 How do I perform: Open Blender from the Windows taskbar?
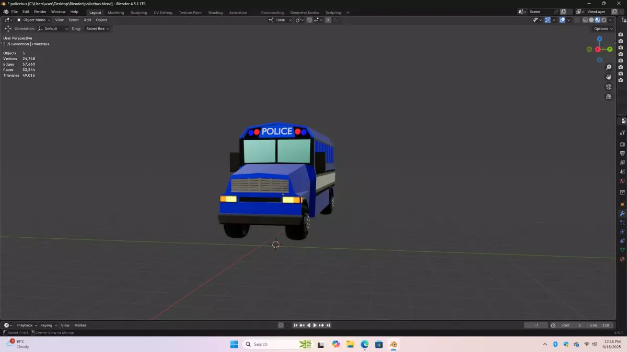393,344
